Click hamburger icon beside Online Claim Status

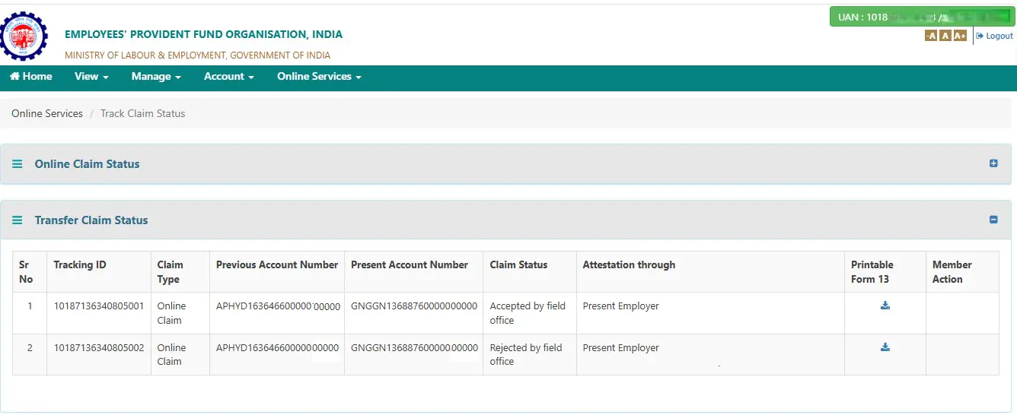pyautogui.click(x=18, y=164)
